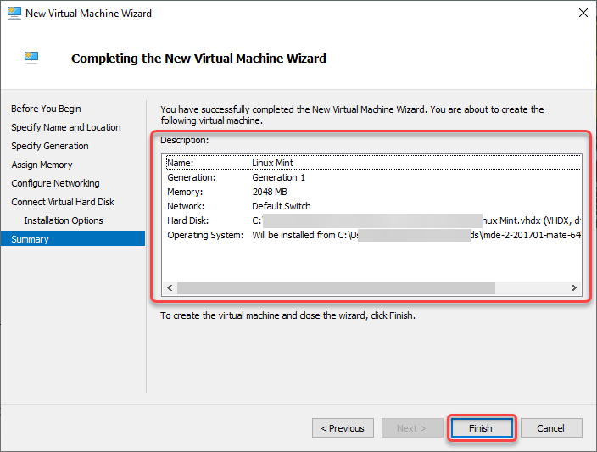Open the Connect Virtual Hard Disk step

(x=63, y=202)
